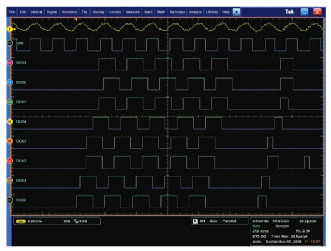
Task: Open the MyScope menu
Action: click(177, 12)
